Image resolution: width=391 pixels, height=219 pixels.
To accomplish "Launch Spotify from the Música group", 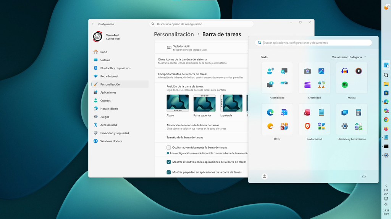I will (345, 85).
